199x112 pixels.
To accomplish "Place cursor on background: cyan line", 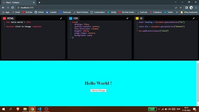I will 83,35.
